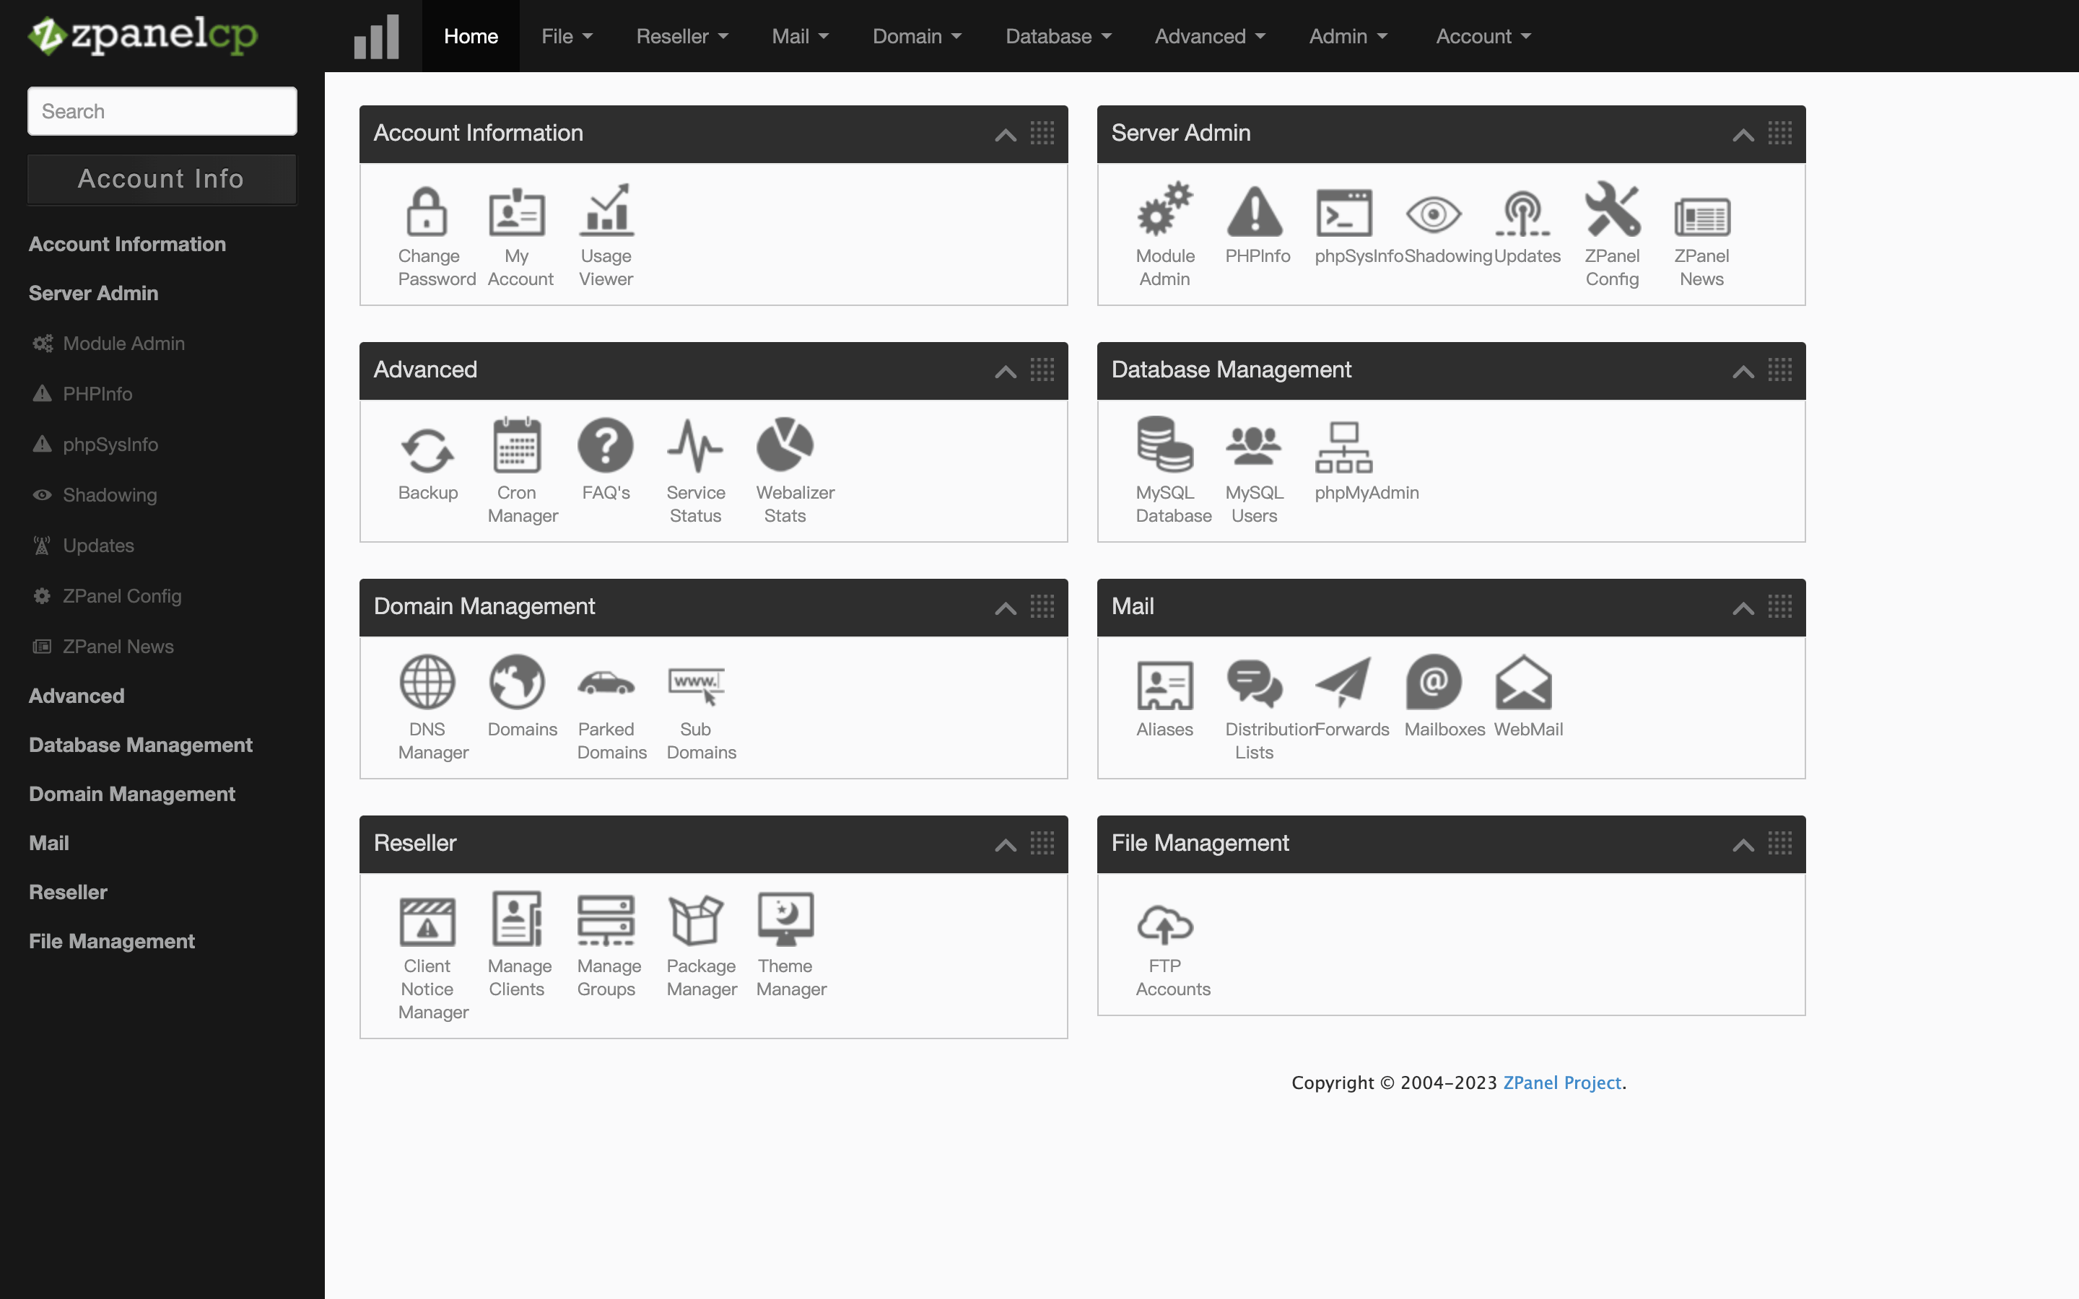2079x1299 pixels.
Task: Open the Reseller dropdown in top navigation
Action: click(682, 36)
